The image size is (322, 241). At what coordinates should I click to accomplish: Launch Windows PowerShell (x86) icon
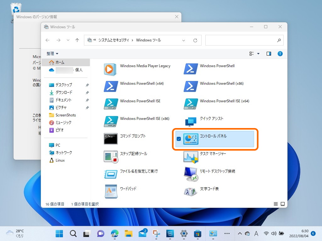point(191,86)
